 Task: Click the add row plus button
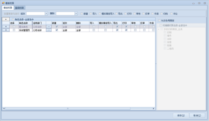pos(6,19)
